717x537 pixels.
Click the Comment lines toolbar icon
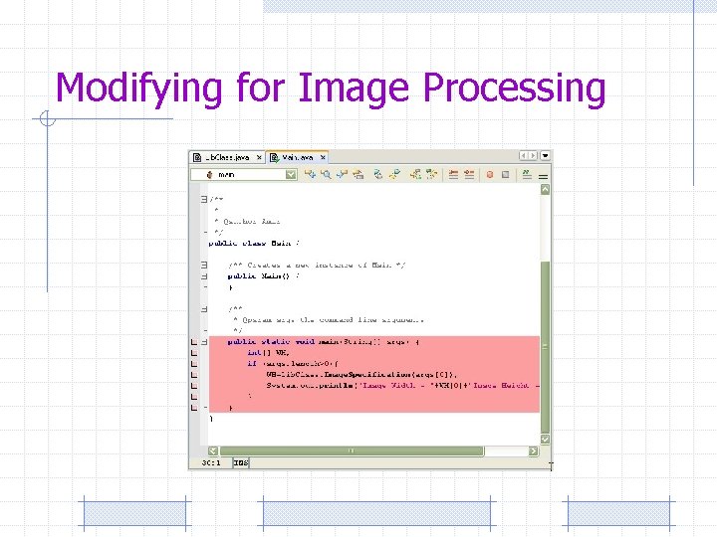(x=527, y=174)
